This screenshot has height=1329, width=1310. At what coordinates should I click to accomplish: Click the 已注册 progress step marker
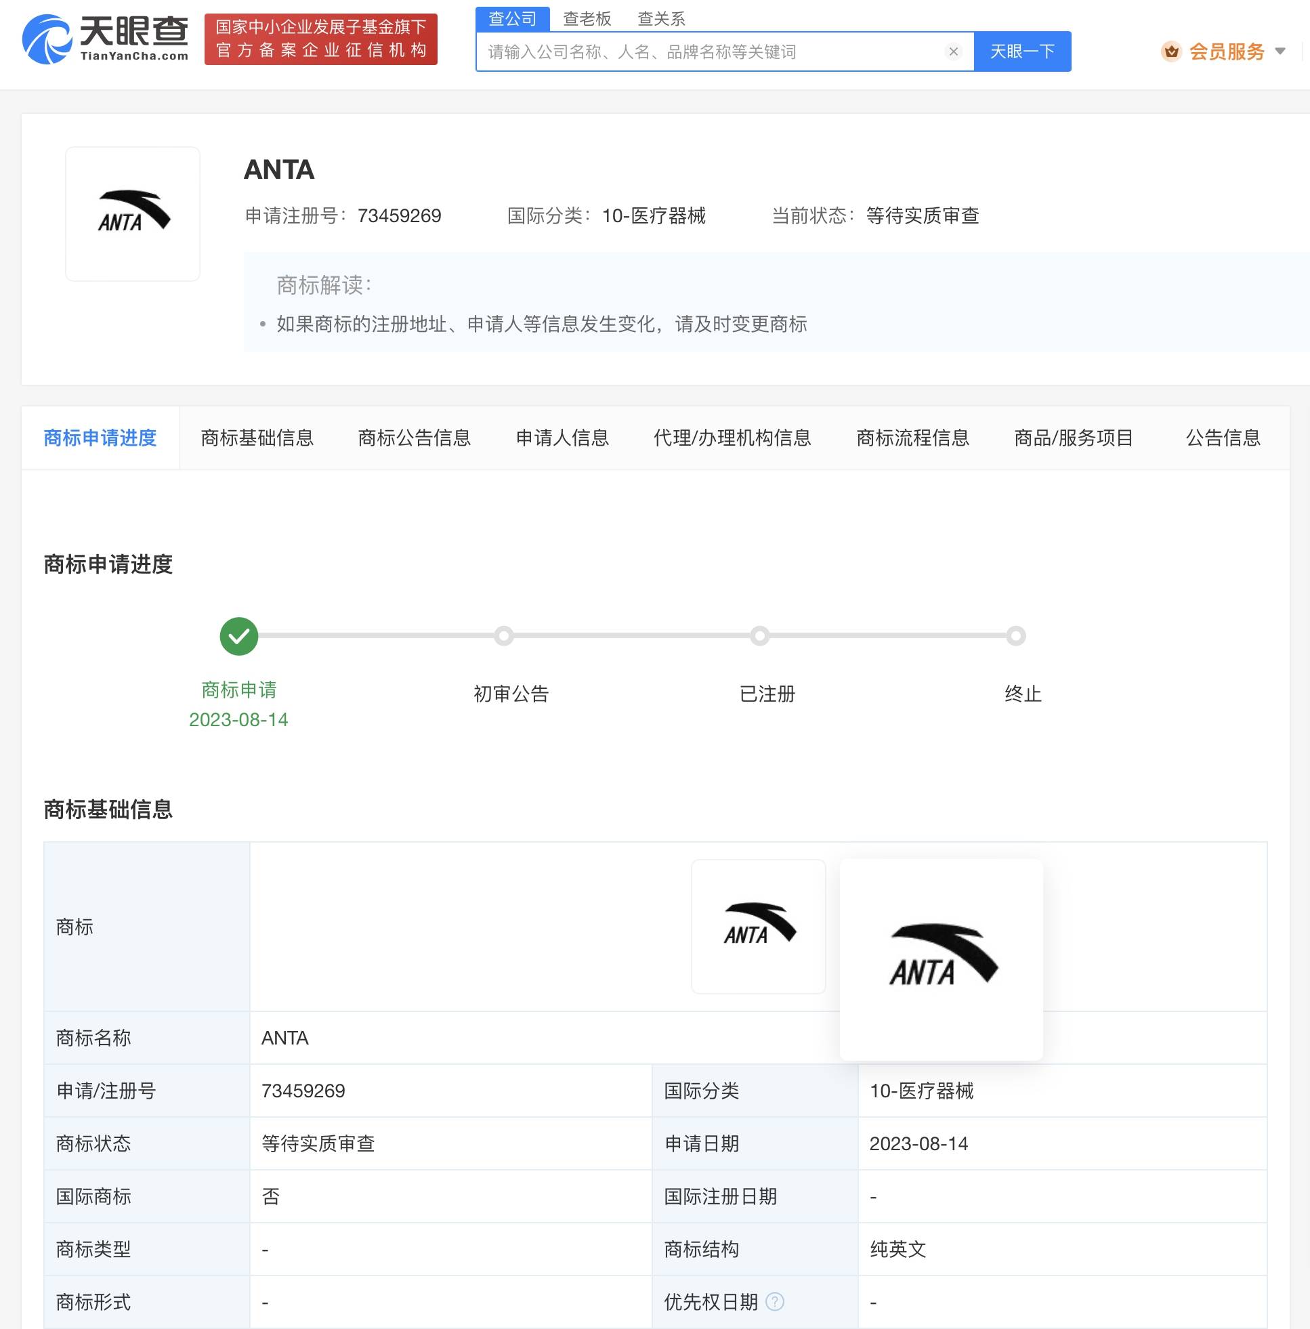(759, 636)
